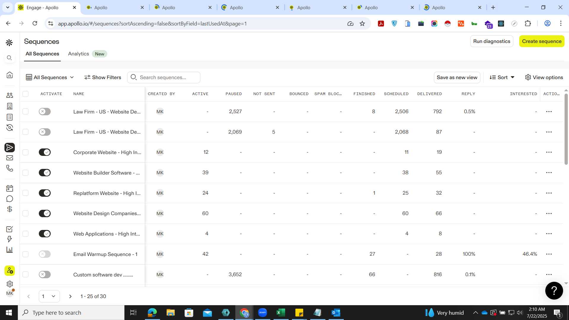Open the Calls phone sidebar icon
Image resolution: width=569 pixels, height=320 pixels.
point(9,168)
